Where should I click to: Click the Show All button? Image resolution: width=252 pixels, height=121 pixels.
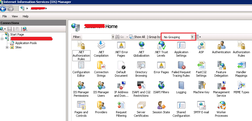pos(137,37)
